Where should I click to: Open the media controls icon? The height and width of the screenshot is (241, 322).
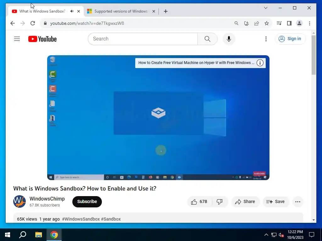[279, 23]
